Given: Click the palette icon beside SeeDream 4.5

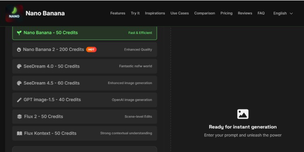Looking at the screenshot, I should pos(19,83).
